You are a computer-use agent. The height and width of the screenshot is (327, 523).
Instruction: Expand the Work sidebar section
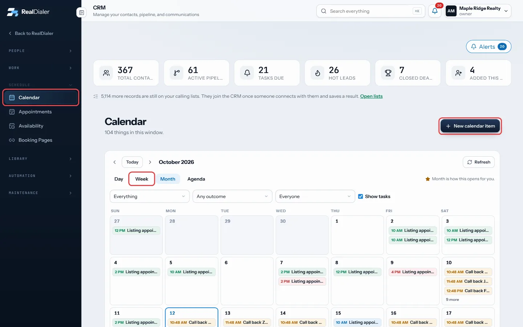coord(41,68)
